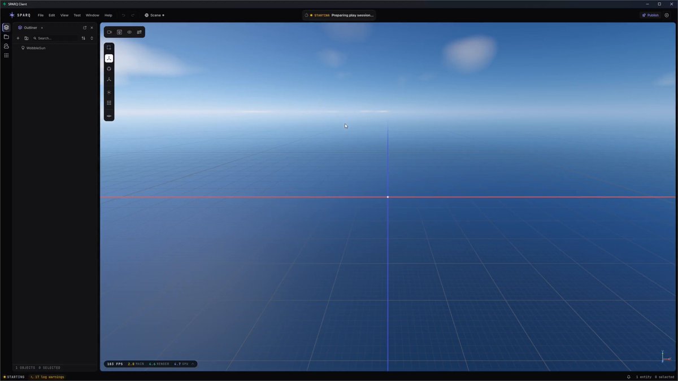
Task: Select the rotate tool in viewport
Action: [x=109, y=69]
